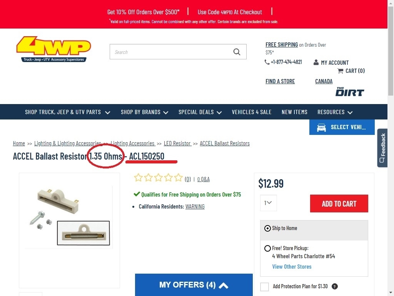Expand Shop Truck, Jeep & UTV Parts menu
Screen dimensions: 394x296
pos(68,112)
